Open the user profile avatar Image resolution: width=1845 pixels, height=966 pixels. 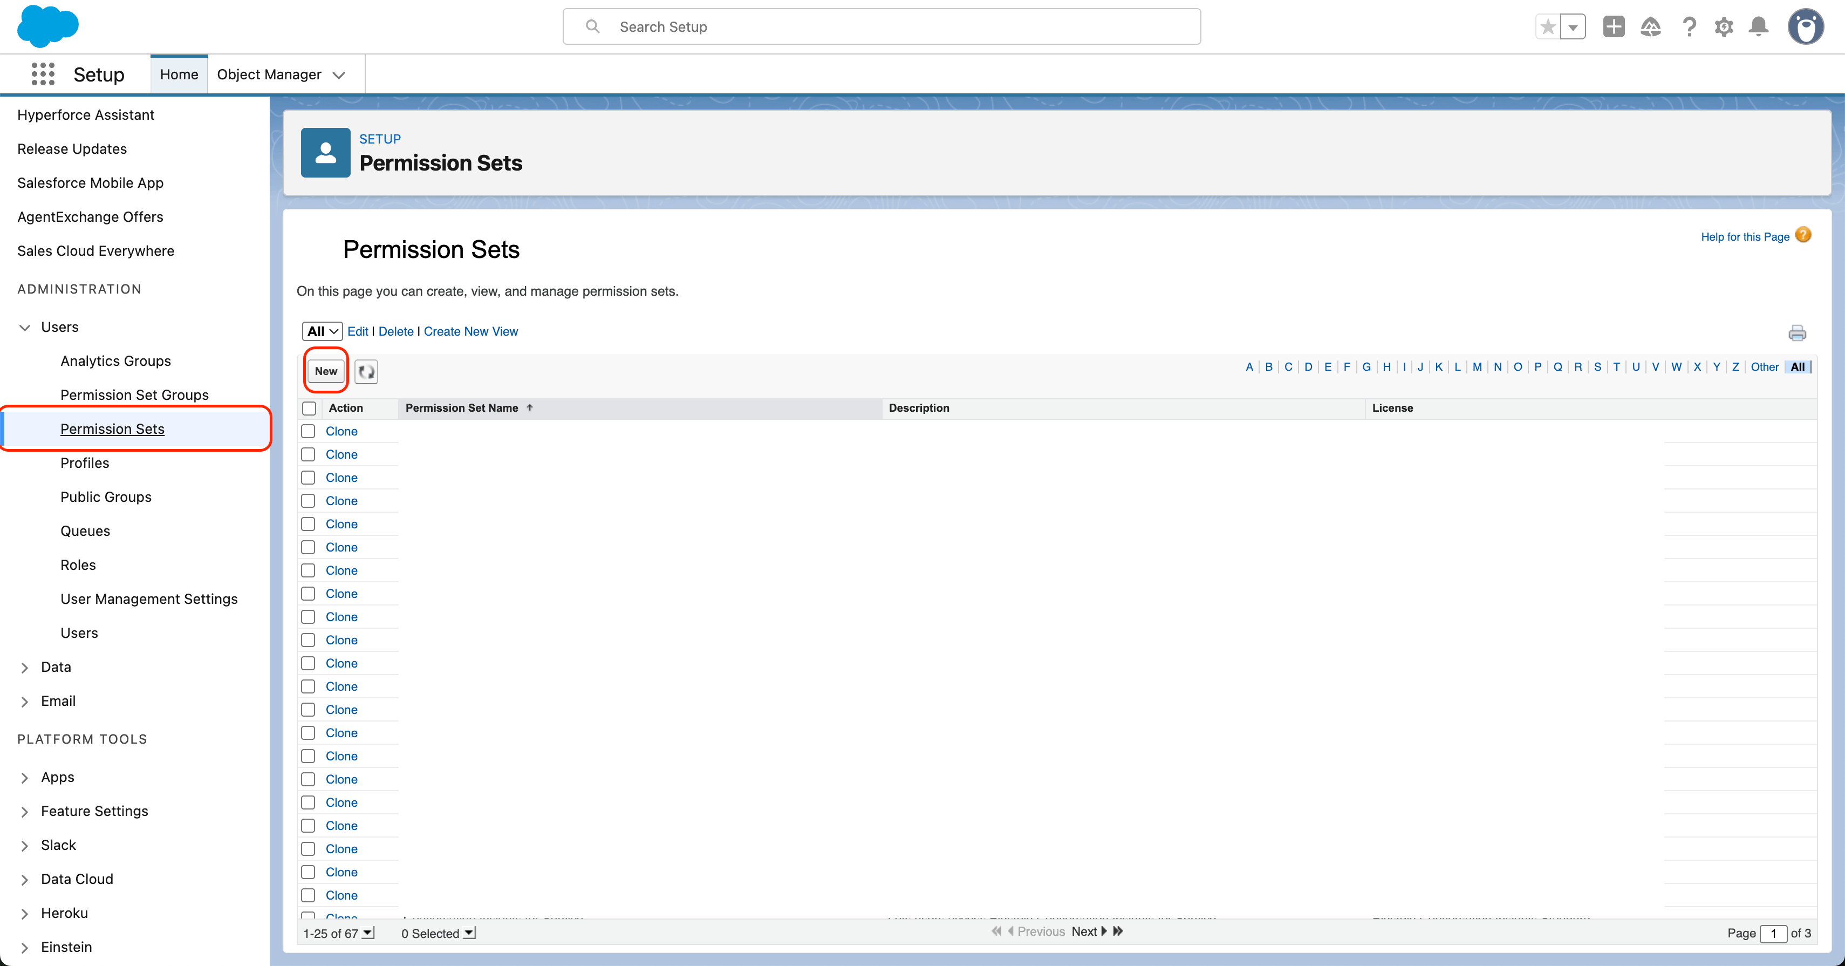1805,27
